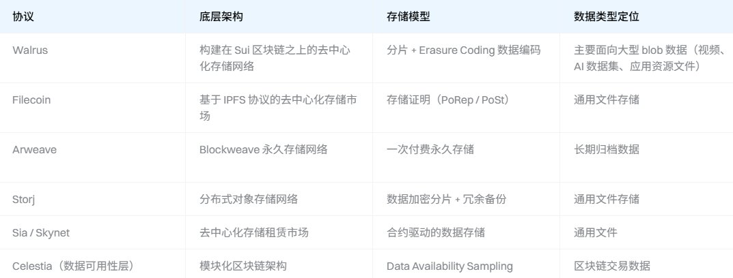Select the Storj protocol cell
The image size is (733, 278).
click(24, 199)
